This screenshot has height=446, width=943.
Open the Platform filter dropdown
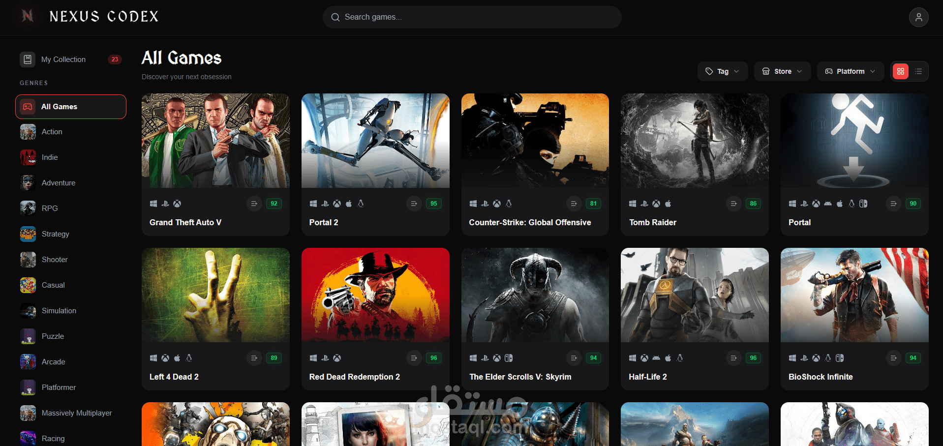click(851, 71)
